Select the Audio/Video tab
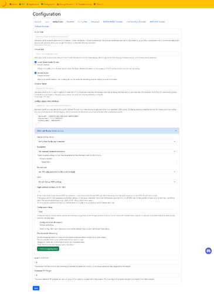214x294 pixels. coord(58,22)
